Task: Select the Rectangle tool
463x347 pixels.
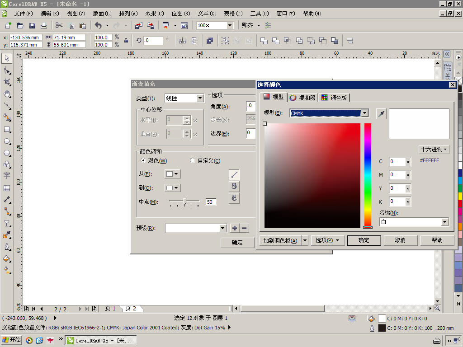Action: pyautogui.click(x=7, y=130)
